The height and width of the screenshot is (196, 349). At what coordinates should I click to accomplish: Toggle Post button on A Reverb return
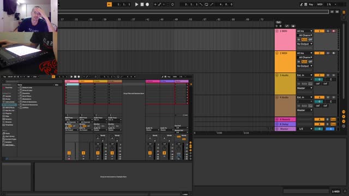pos(333,119)
